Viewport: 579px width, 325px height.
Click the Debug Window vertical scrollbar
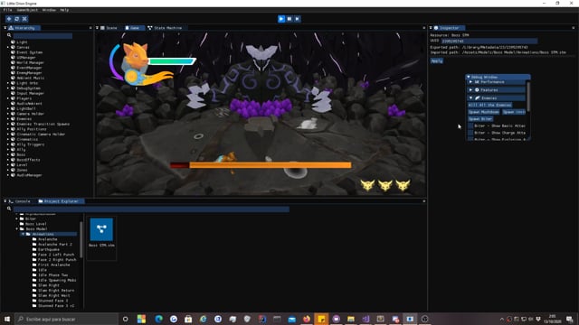coord(528,97)
